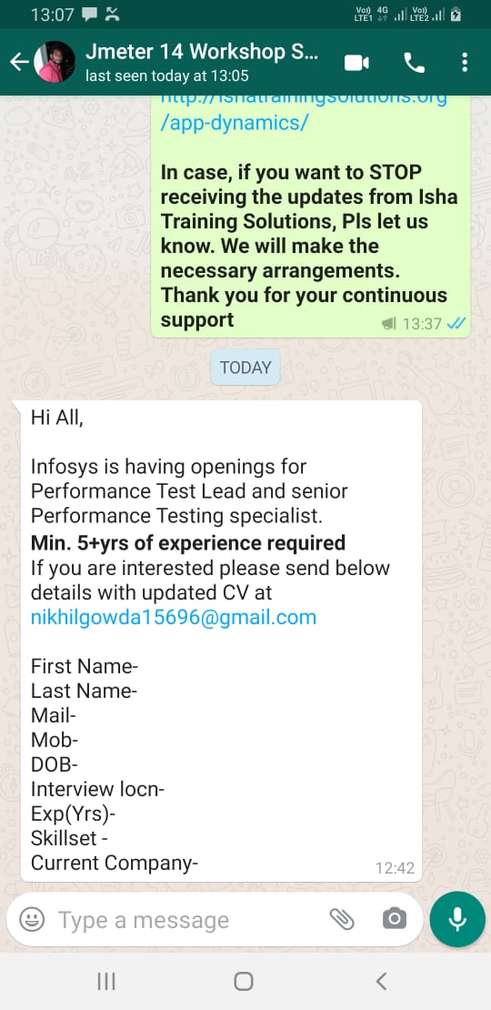This screenshot has width=491, height=1010.
Task: Open the attachment paperclip menu
Action: point(342,919)
